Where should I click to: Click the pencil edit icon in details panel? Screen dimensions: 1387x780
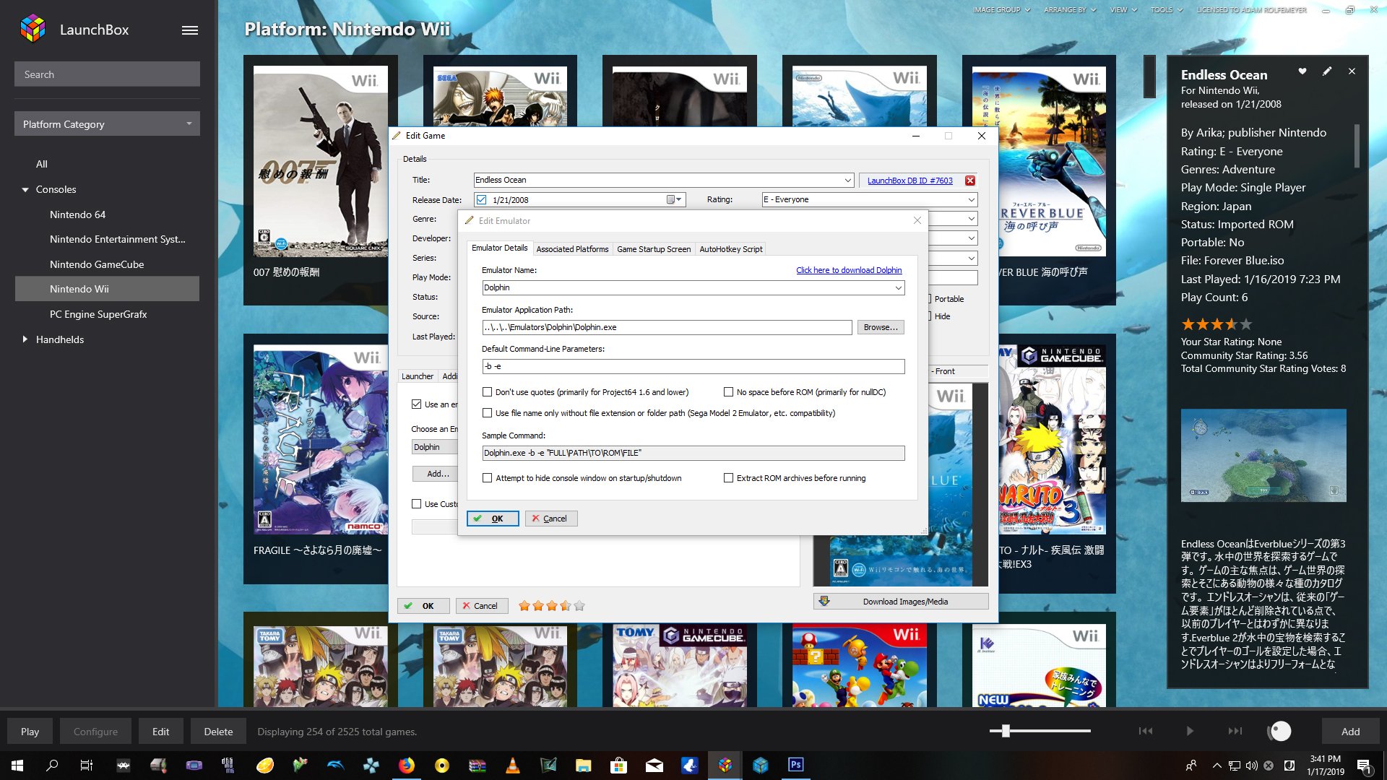tap(1327, 71)
